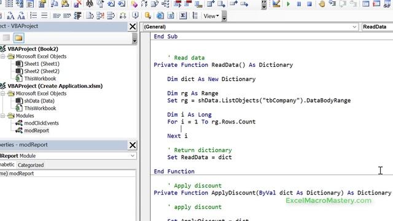This screenshot has width=393, height=221.
Task: Click the 'Private Function ApplyDiscount' declaration line
Action: coord(273,193)
